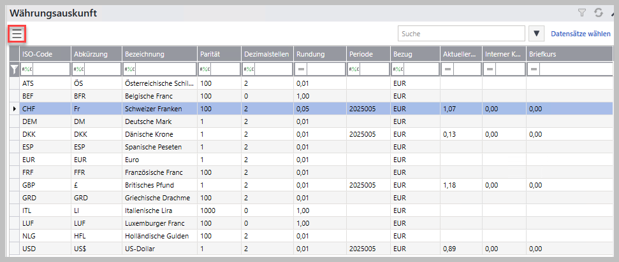The image size is (619, 262).
Task: Click the row selector for GBP row
Action: [15, 185]
